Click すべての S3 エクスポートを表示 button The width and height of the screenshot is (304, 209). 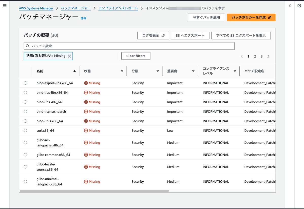(x=241, y=35)
